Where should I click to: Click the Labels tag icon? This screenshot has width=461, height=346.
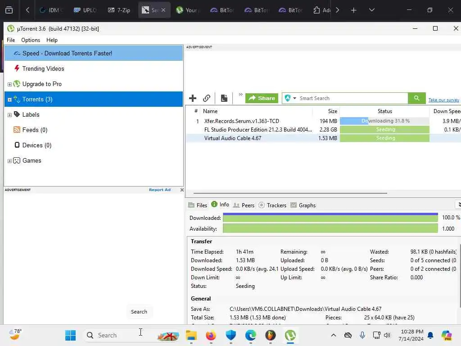pos(17,114)
